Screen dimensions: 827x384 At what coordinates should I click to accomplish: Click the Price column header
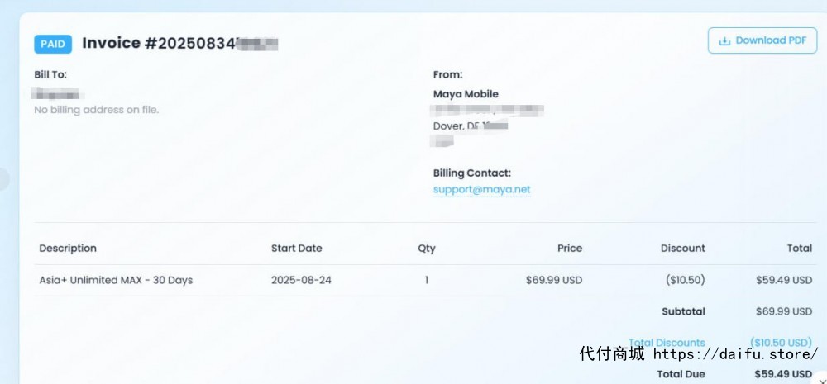click(x=570, y=248)
